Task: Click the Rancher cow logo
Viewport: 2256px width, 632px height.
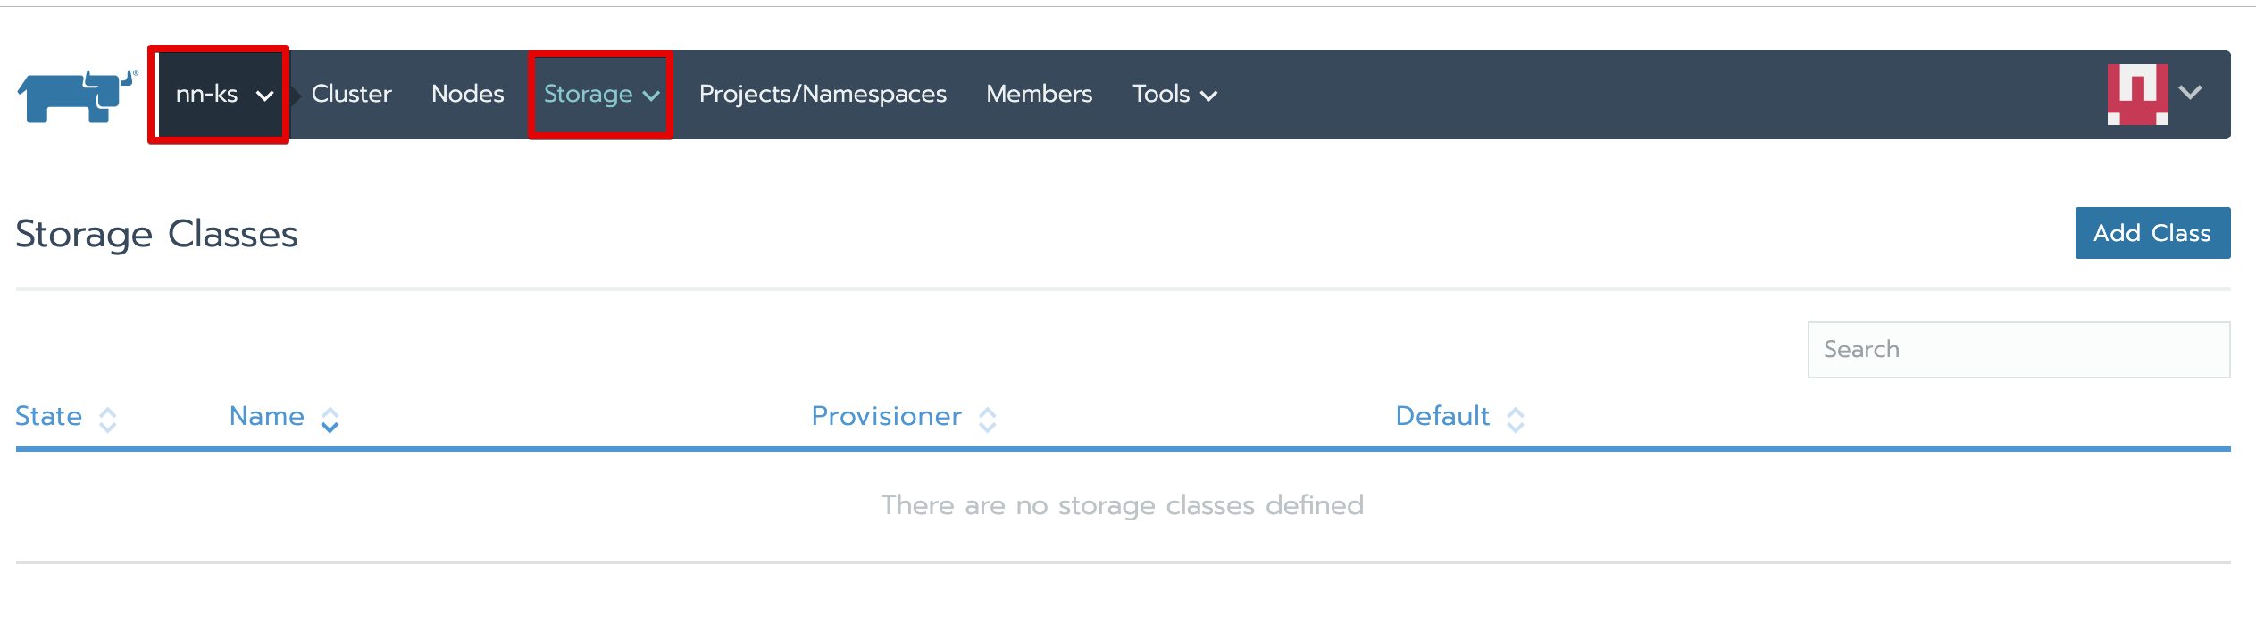Action: click(77, 96)
